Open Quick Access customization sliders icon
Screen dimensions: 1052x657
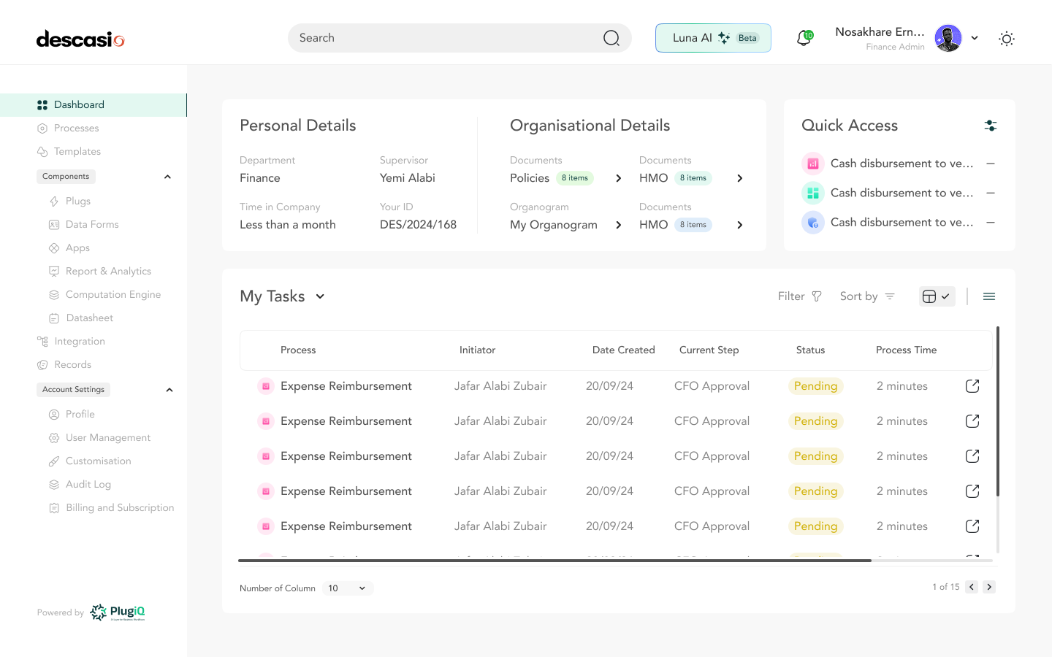[x=991, y=125]
